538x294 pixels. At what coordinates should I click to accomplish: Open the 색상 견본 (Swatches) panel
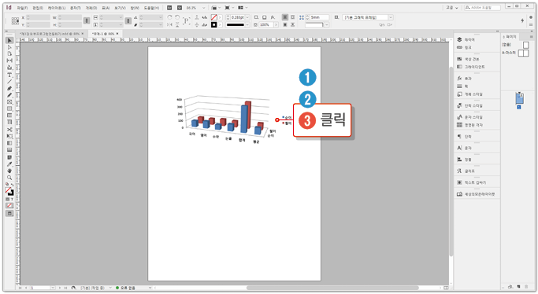click(468, 59)
